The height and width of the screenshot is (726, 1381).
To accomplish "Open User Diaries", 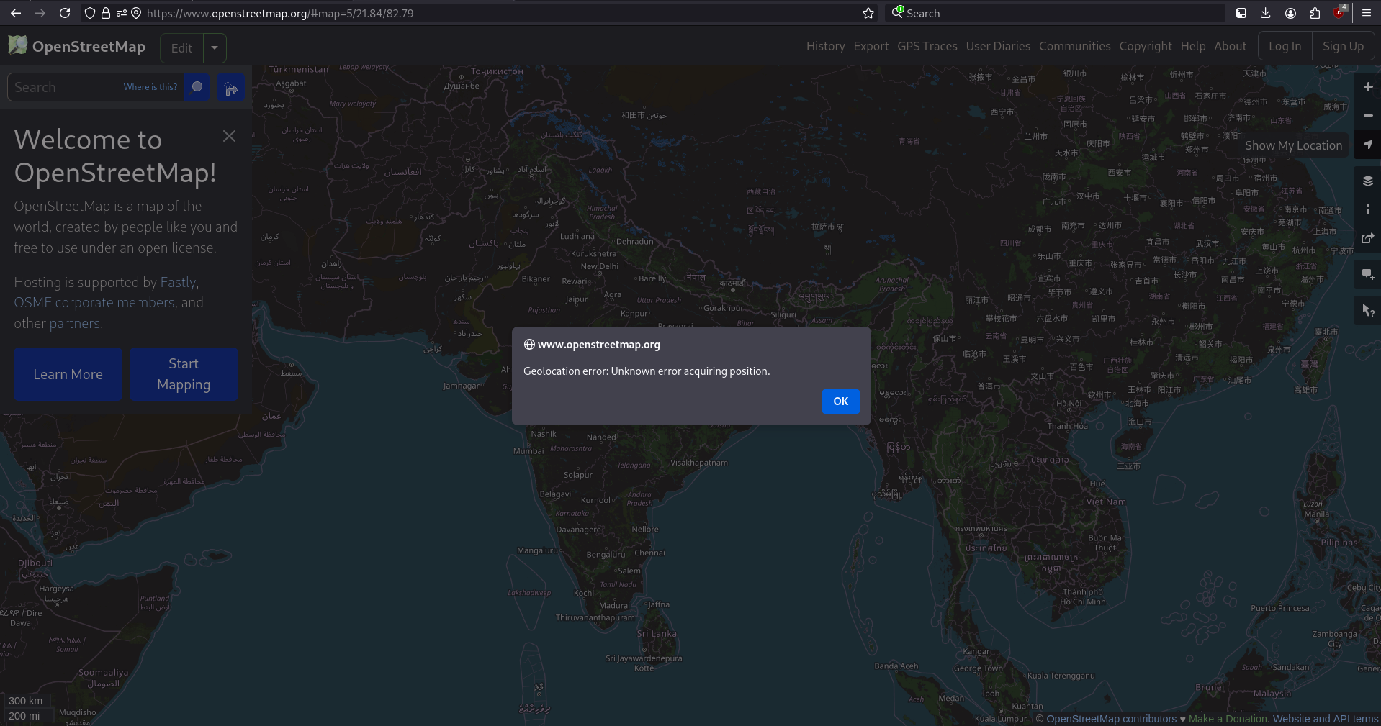I will click(x=998, y=46).
